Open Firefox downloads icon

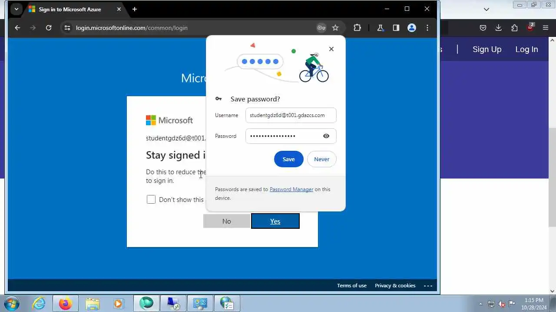click(x=499, y=28)
